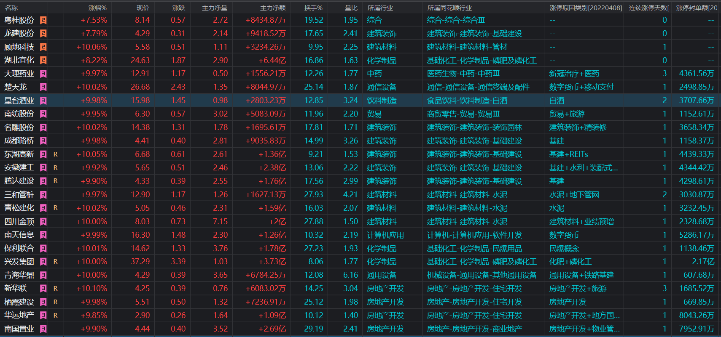This screenshot has width=721, height=337.
Task: Click the orange note icon beside 龙建股份
Action: [43, 34]
